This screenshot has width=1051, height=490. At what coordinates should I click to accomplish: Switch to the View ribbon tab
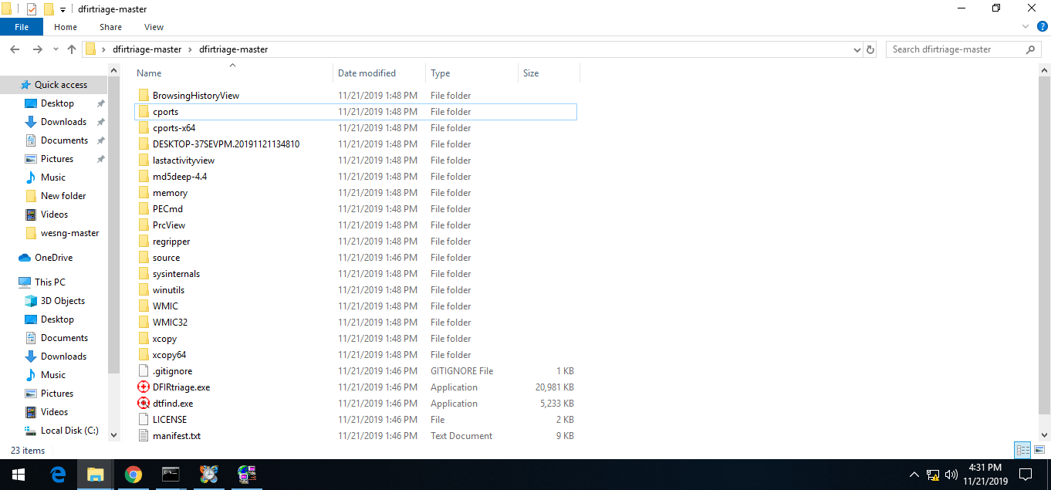(x=154, y=26)
